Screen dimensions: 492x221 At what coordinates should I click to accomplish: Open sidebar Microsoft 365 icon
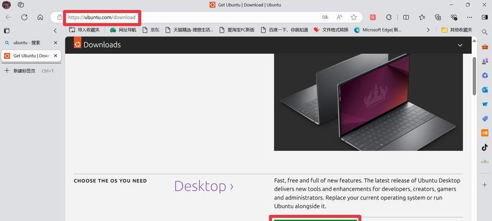[485, 75]
